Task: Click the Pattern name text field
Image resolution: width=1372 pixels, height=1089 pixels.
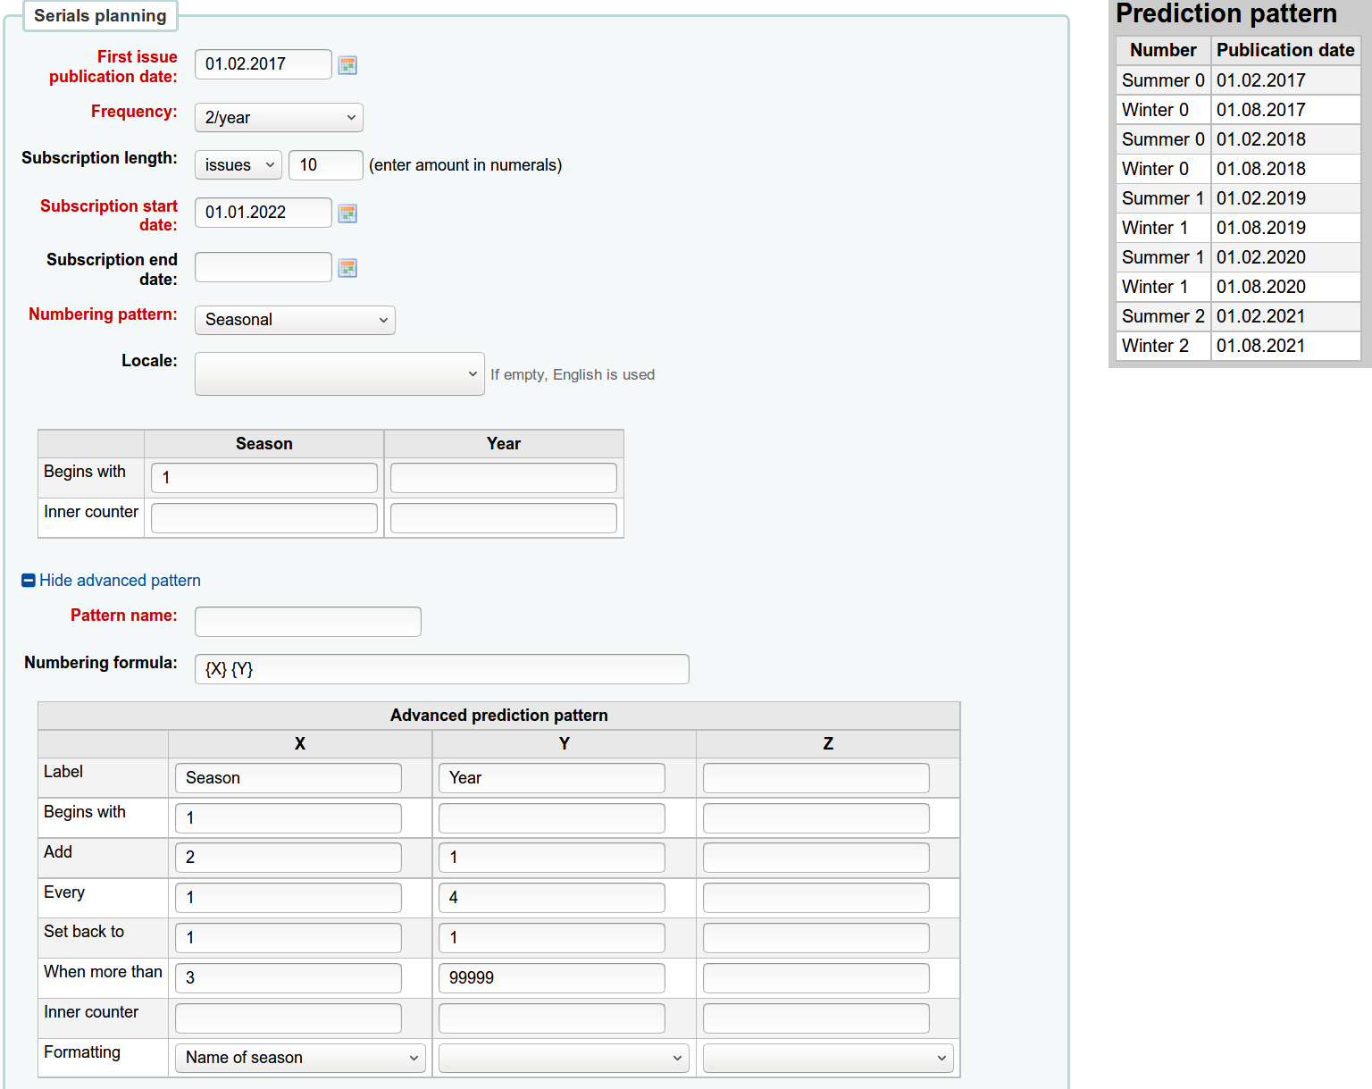Action: coord(308,622)
